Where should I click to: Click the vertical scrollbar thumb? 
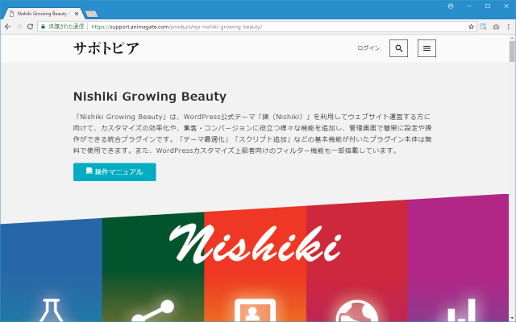[x=512, y=52]
